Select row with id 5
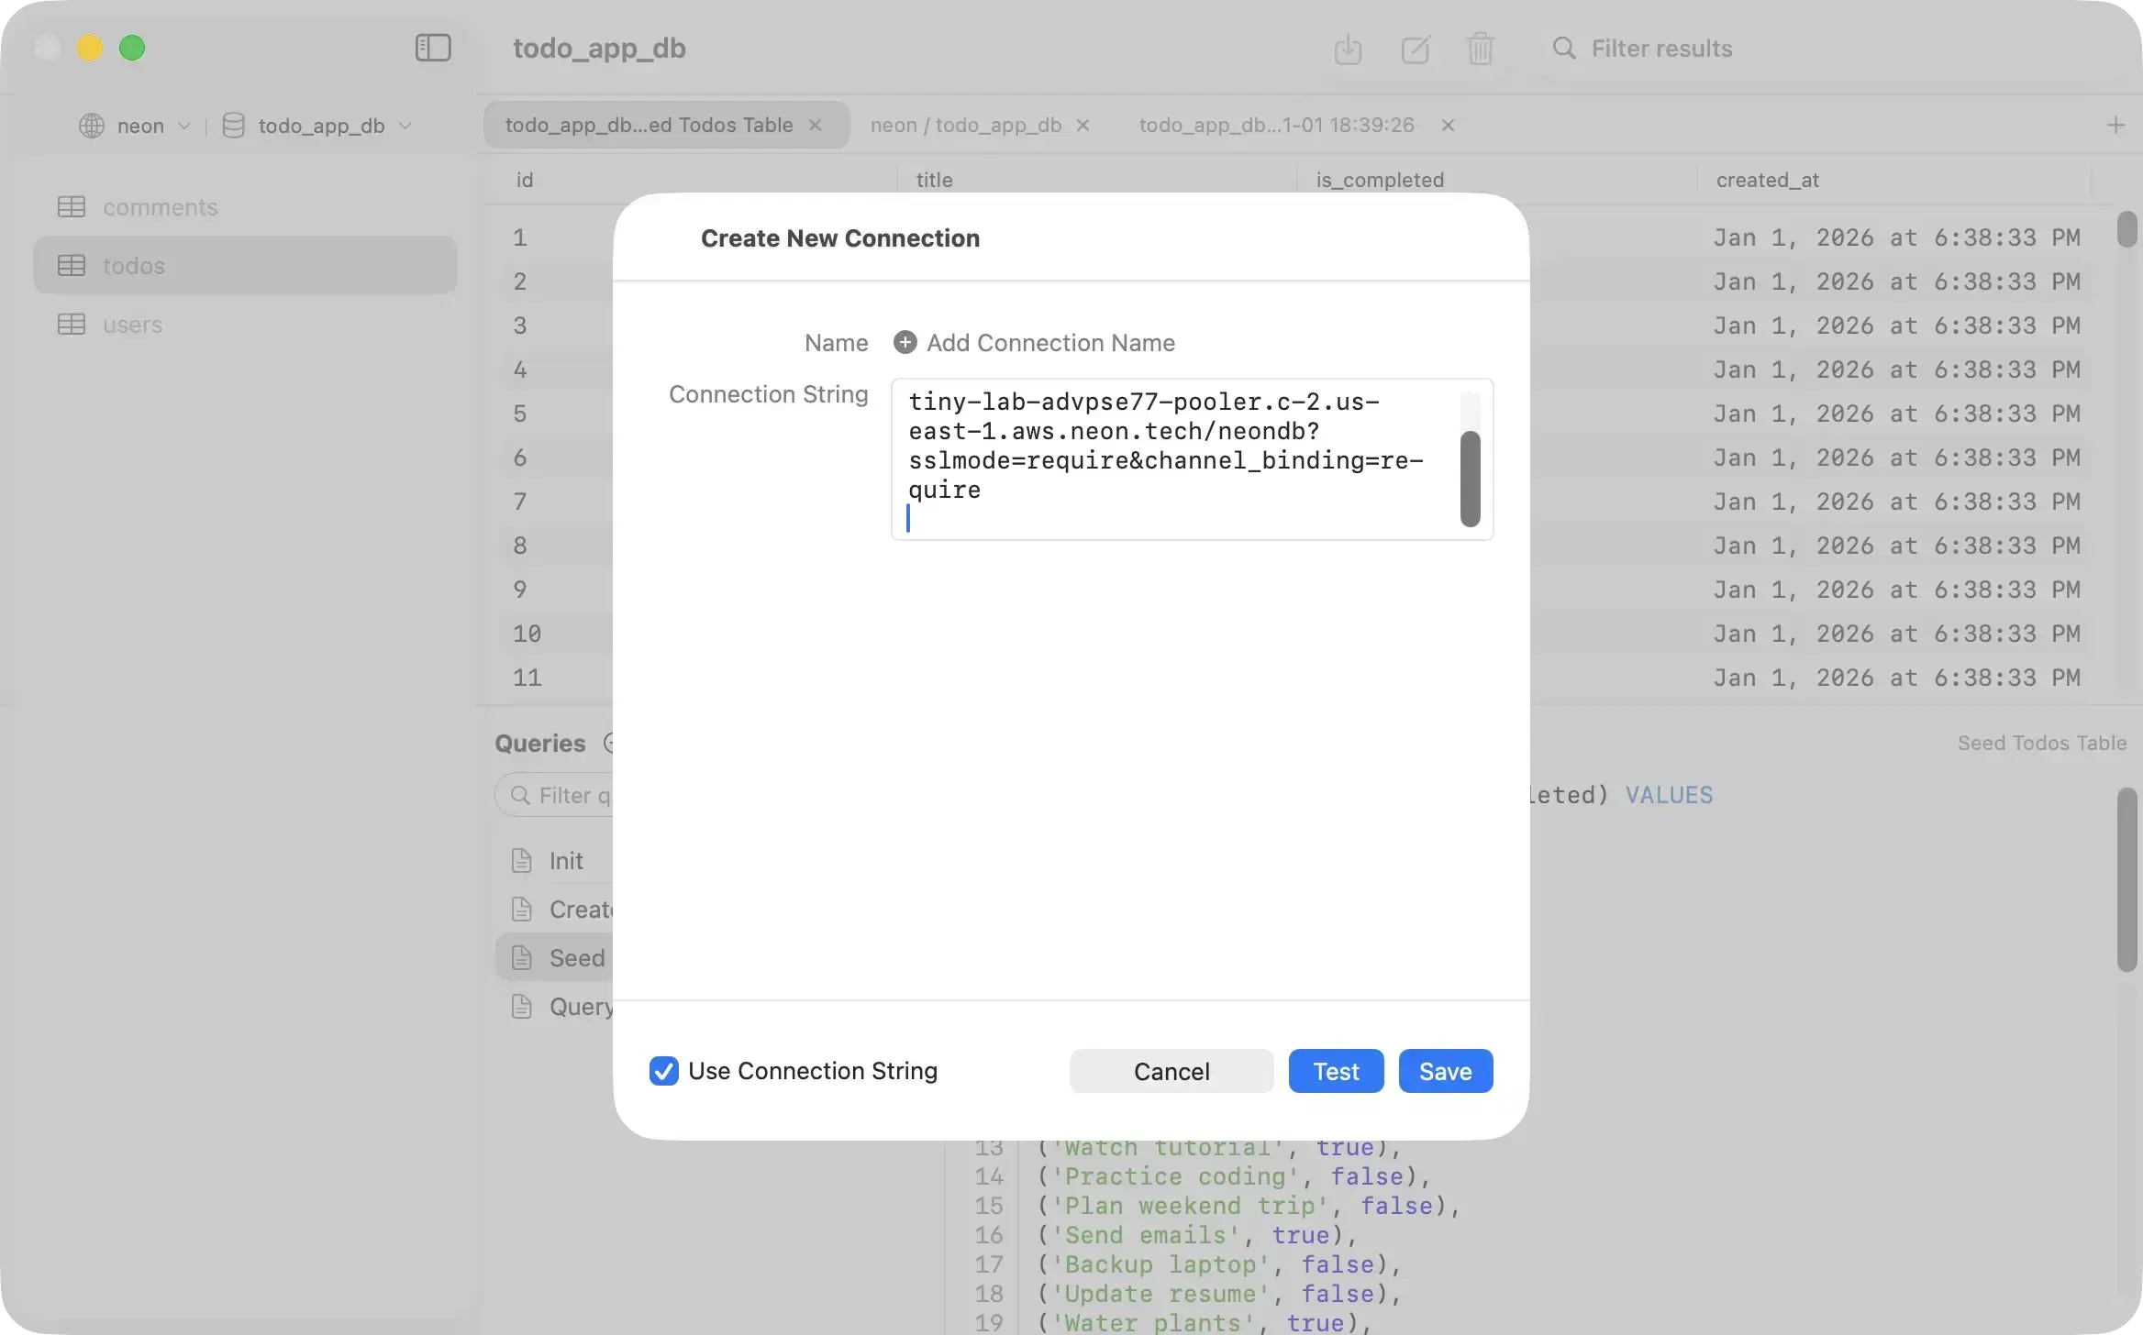Screen dimensions: 2143x1335 tap(520, 414)
